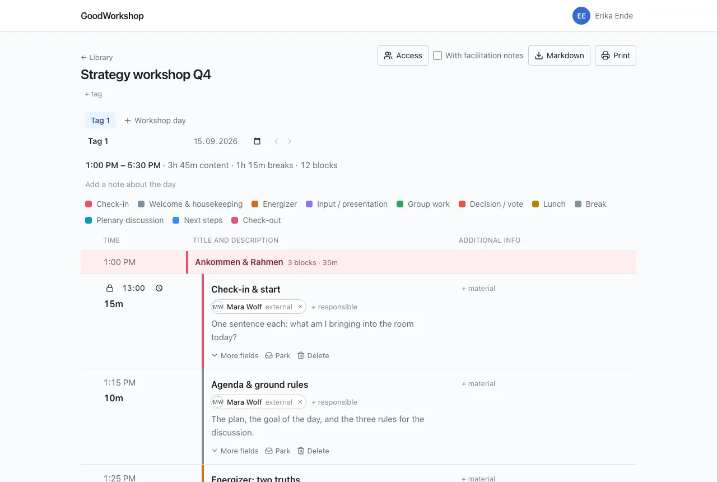Enable With facilitation notes checkbox
This screenshot has width=717, height=482.
coord(437,55)
